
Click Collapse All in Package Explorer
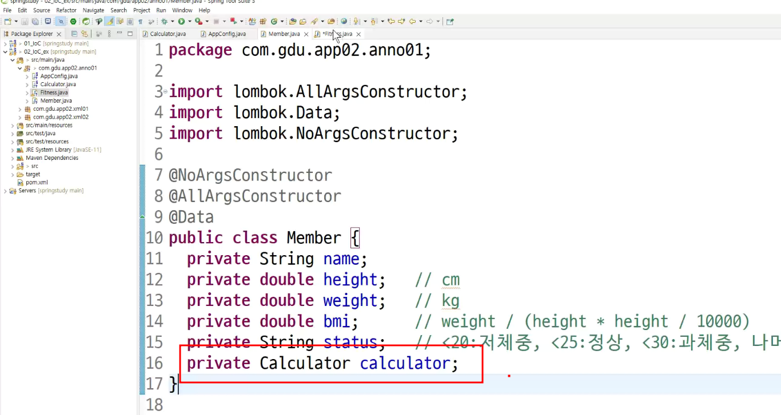(x=74, y=34)
